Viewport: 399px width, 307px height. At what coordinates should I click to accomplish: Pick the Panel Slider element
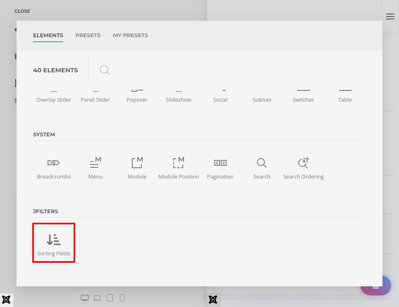pyautogui.click(x=96, y=96)
